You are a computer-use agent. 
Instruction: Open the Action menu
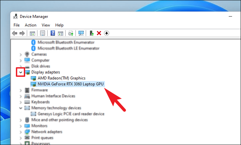click(30, 25)
